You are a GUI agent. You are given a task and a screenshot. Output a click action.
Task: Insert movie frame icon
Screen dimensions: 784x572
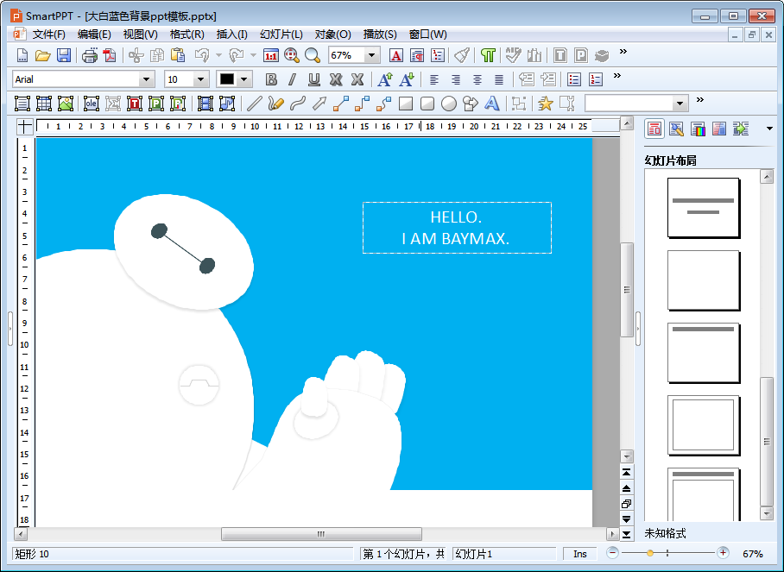pos(205,104)
